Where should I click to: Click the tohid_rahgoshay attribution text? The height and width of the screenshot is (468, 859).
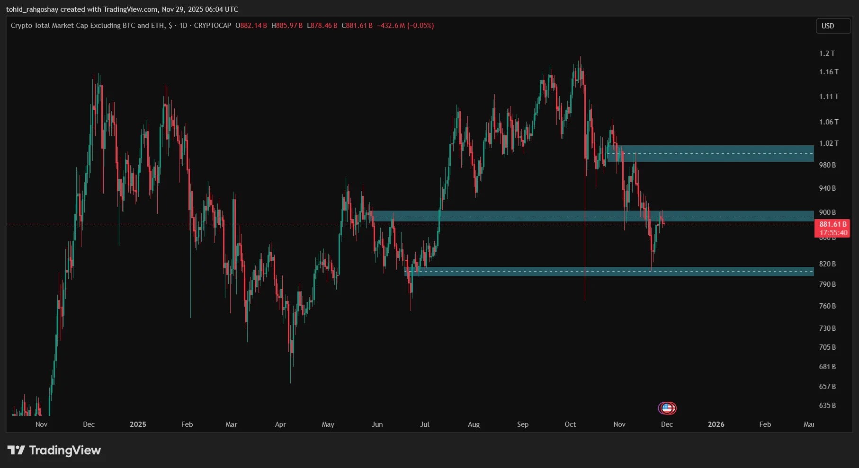tap(32, 9)
